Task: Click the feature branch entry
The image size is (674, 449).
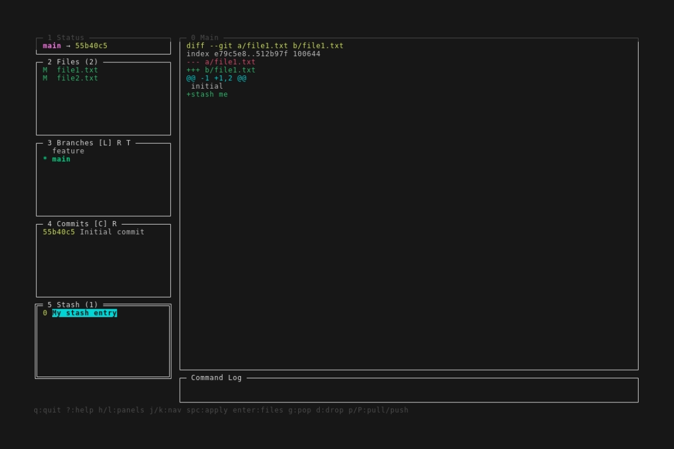Action: (x=68, y=151)
